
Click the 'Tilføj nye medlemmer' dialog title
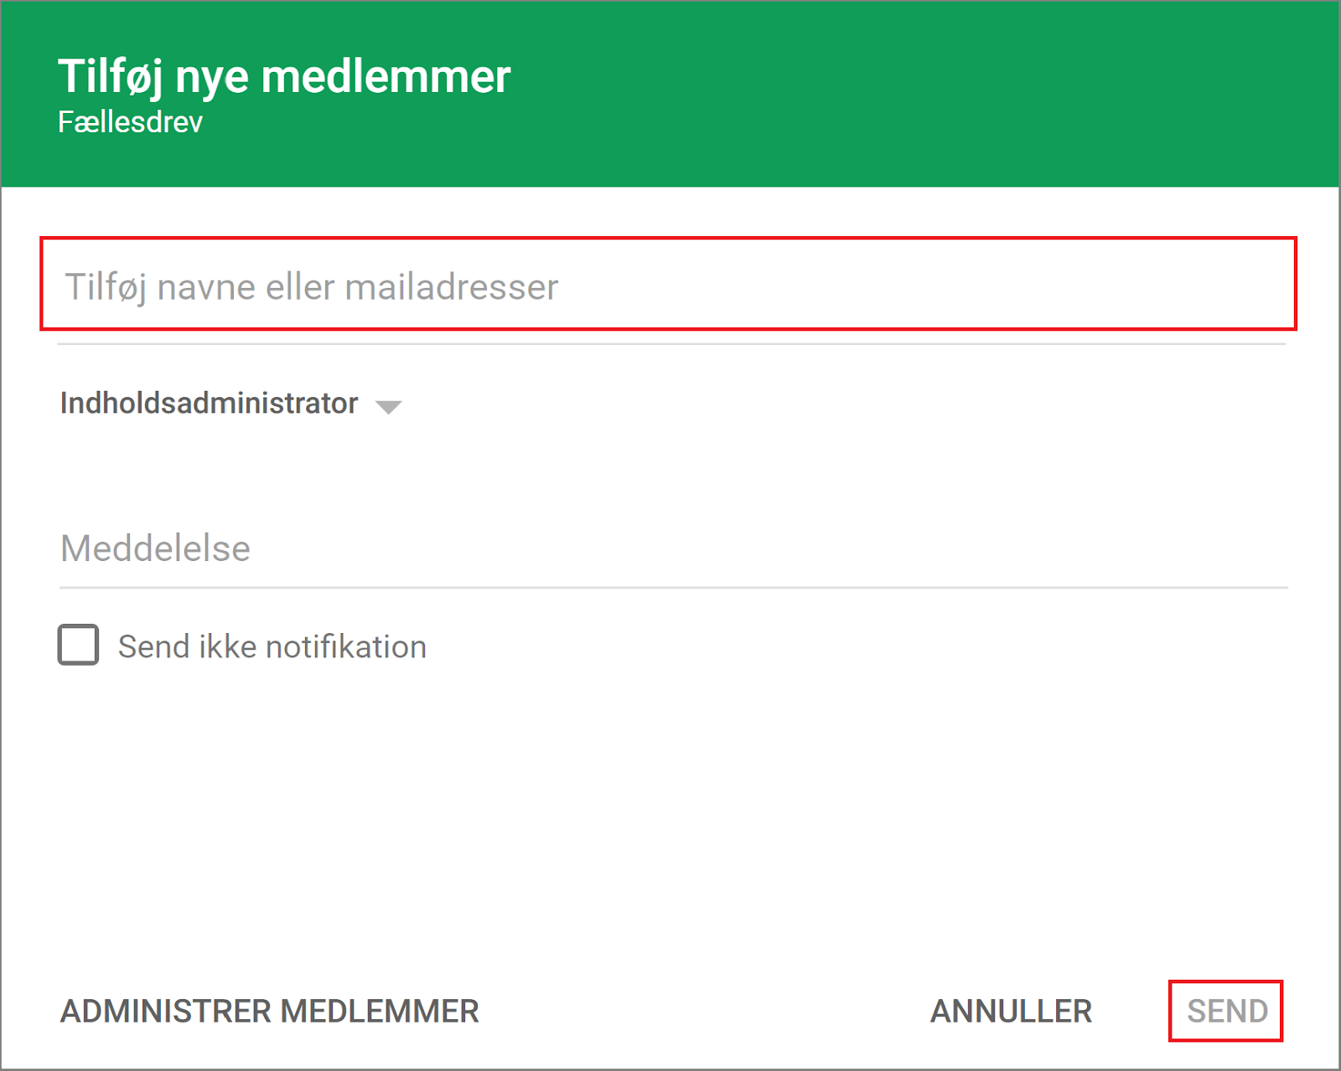point(283,77)
